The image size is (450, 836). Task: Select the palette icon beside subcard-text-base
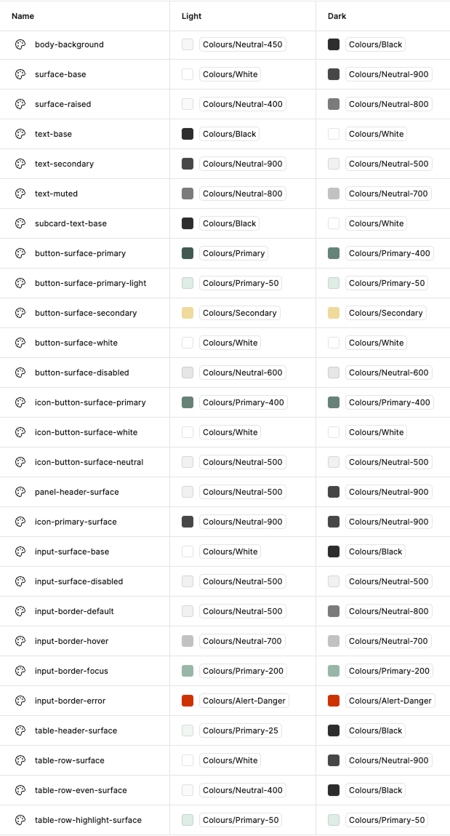20,223
